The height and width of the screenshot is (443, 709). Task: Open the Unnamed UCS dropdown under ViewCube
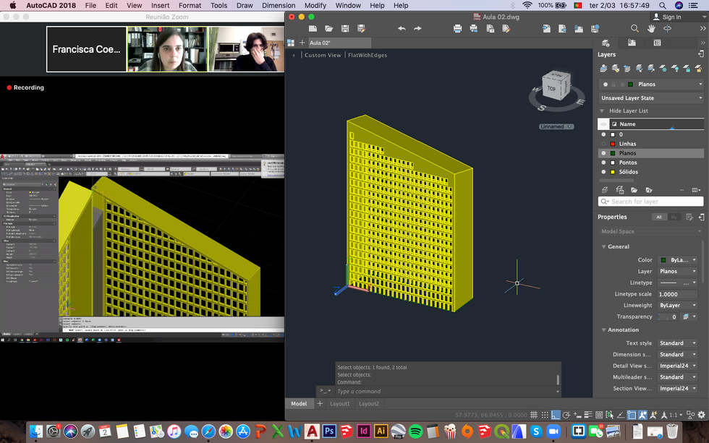pos(556,127)
